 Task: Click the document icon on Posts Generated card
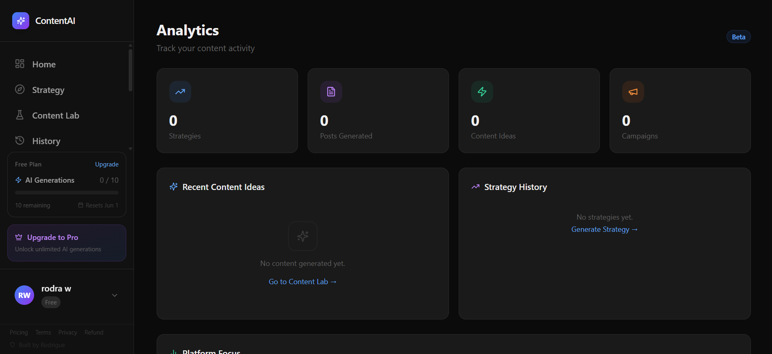click(331, 92)
